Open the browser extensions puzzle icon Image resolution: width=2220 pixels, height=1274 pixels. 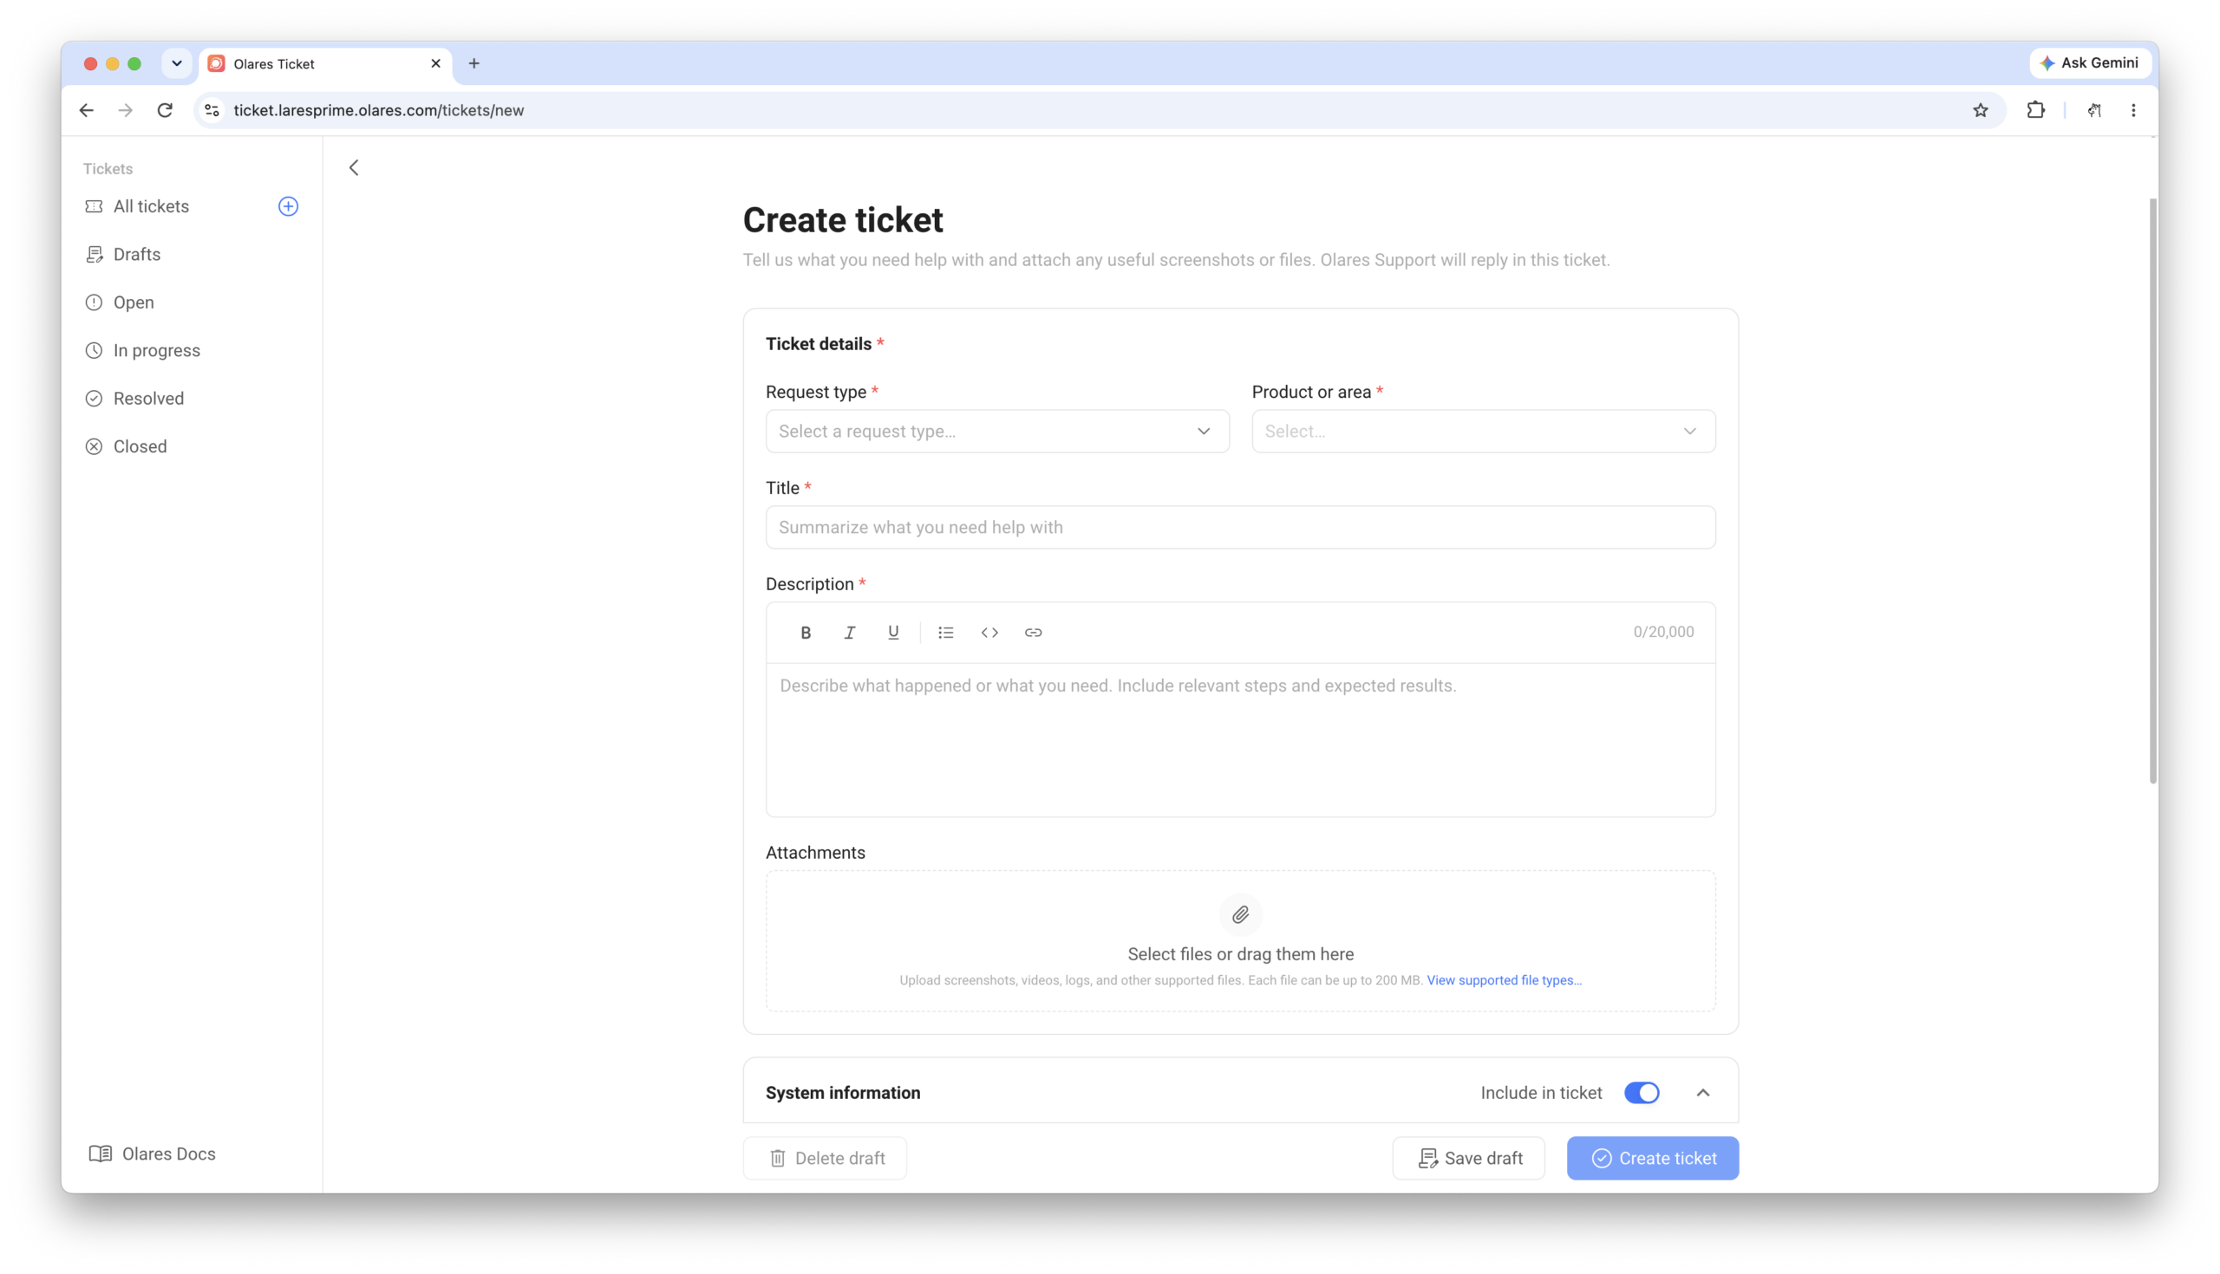pos(2035,110)
